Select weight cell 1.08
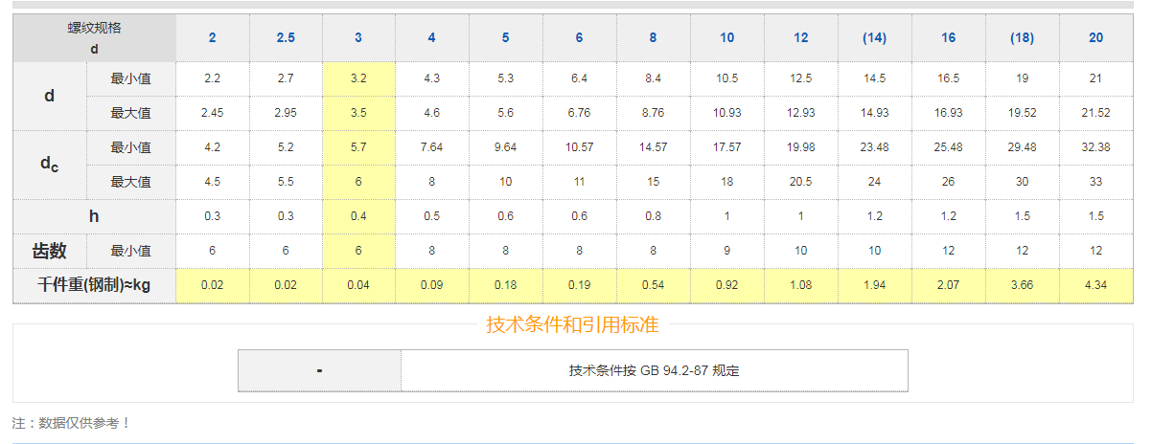 point(801,285)
